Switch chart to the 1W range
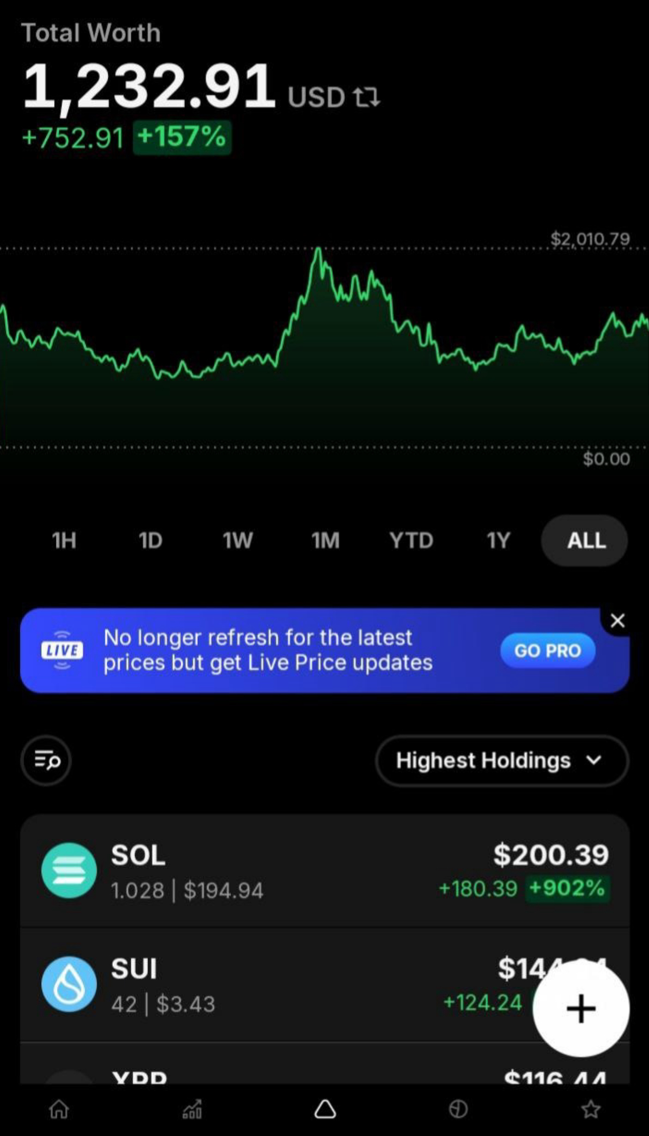649x1136 pixels. (238, 541)
